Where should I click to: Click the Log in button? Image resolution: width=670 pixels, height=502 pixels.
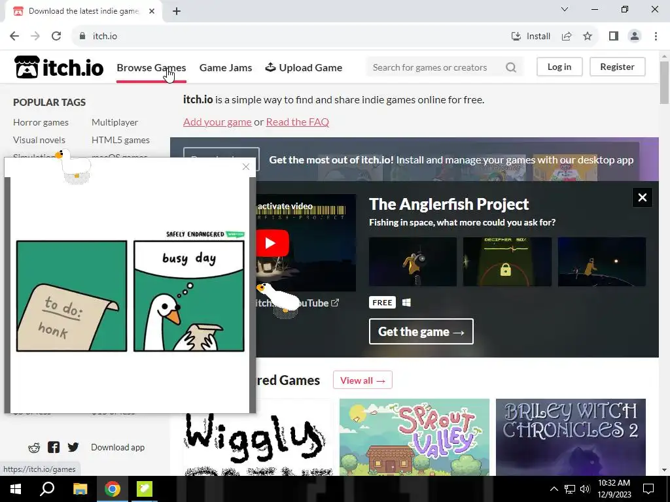click(x=559, y=67)
